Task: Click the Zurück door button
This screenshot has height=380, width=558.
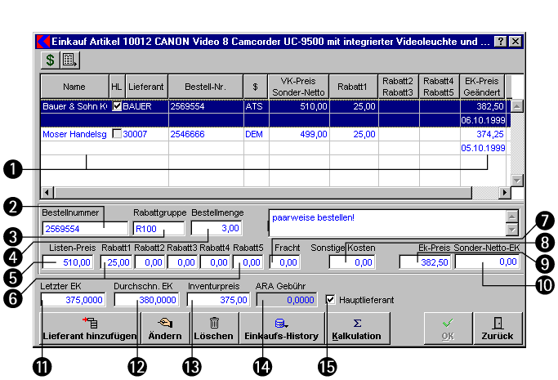Action: pyautogui.click(x=498, y=329)
